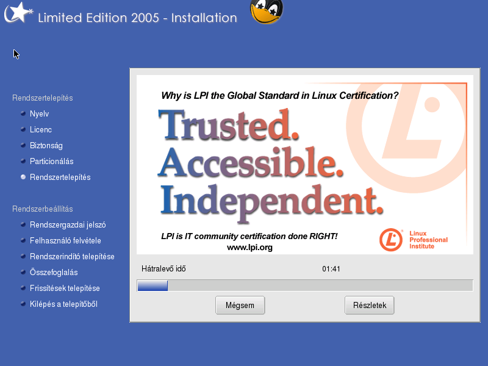Click the bullet icon beside Licenc
This screenshot has width=488, height=366.
23,129
